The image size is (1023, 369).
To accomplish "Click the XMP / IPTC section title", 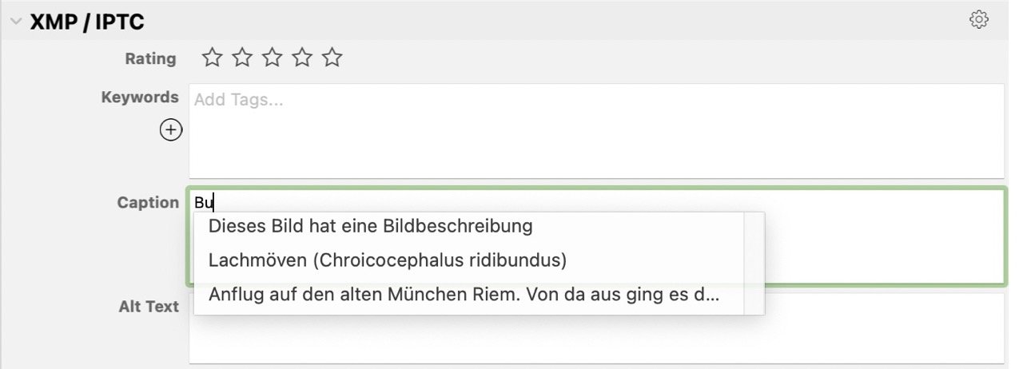I will point(87,22).
